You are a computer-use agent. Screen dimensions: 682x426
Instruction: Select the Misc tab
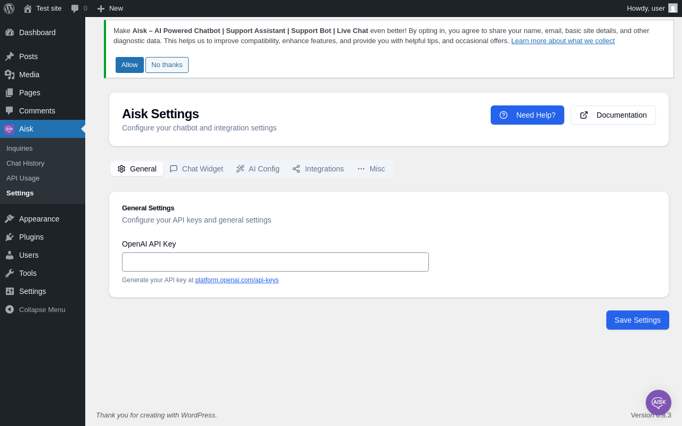(371, 169)
